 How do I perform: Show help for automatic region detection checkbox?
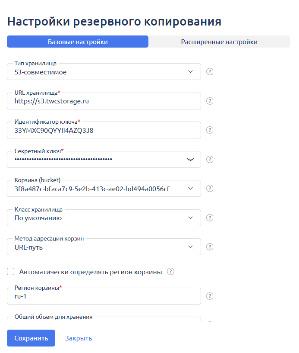(170, 272)
